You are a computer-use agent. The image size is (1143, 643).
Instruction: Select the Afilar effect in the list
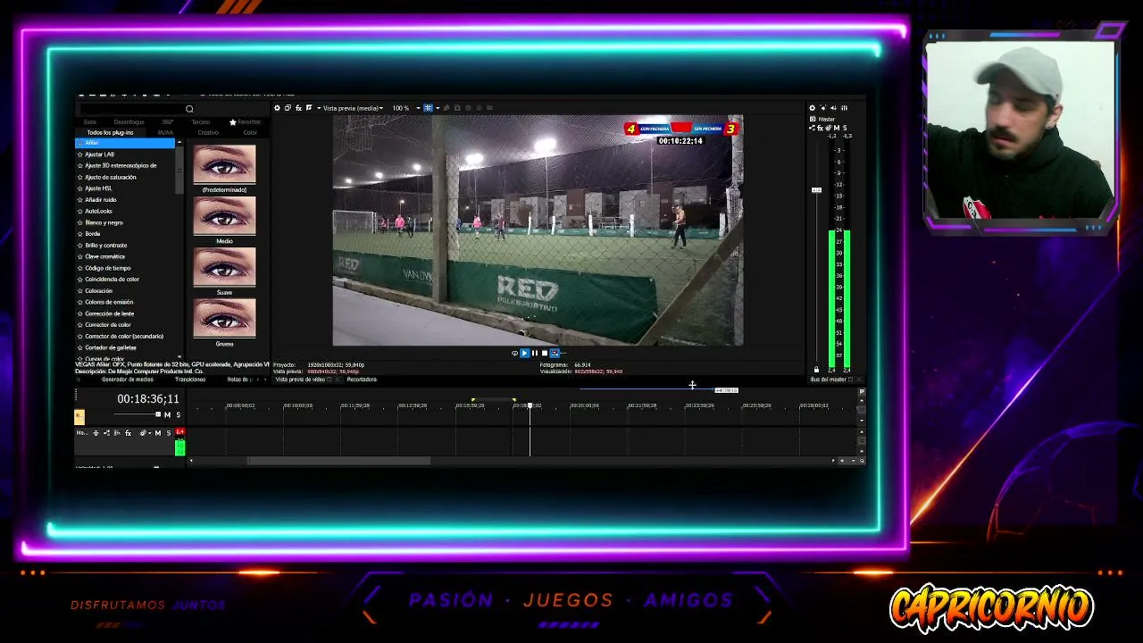[x=125, y=143]
